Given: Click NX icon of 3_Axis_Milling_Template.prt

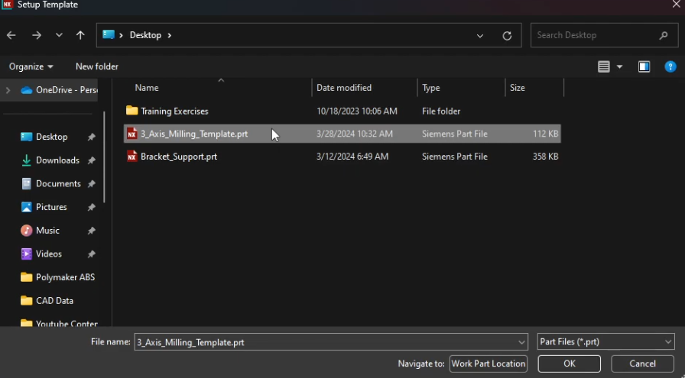Looking at the screenshot, I should point(132,134).
